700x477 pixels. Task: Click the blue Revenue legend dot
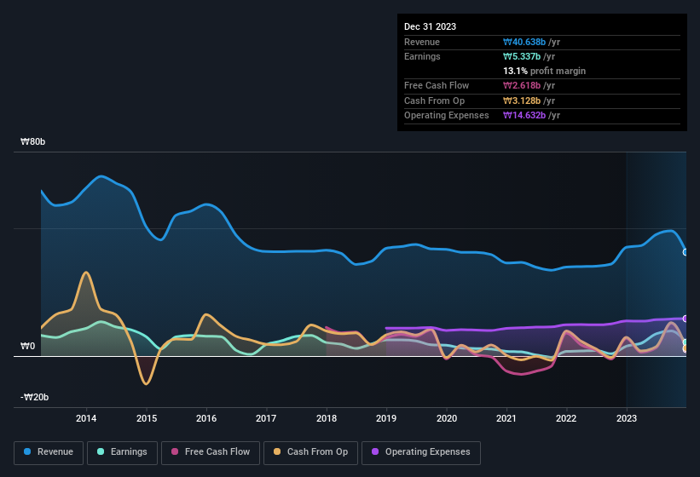(x=28, y=452)
